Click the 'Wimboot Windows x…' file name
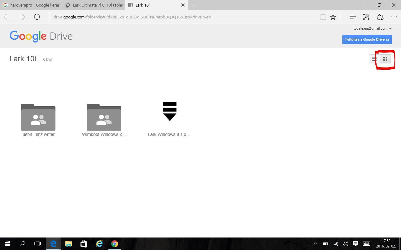The width and height of the screenshot is (401, 250). pos(104,134)
